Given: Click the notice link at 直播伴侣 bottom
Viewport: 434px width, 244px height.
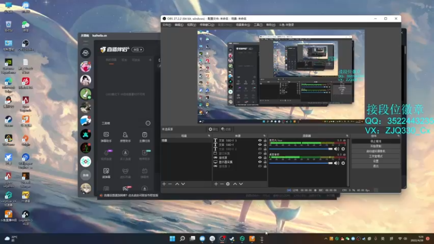Looking at the screenshot, I should (131, 195).
